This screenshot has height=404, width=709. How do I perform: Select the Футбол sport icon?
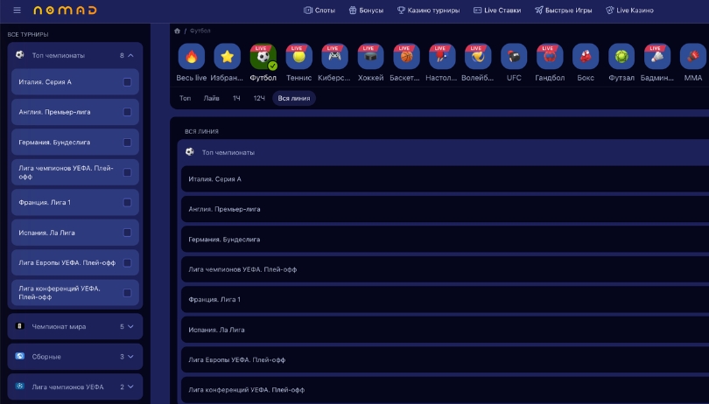click(263, 57)
